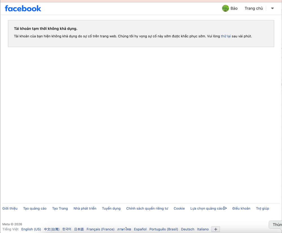The image size is (282, 233).
Task: Open the Trợ giúp link
Action: click(x=262, y=208)
